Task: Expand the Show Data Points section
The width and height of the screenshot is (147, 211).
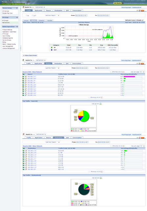Action: pyautogui.click(x=30, y=55)
